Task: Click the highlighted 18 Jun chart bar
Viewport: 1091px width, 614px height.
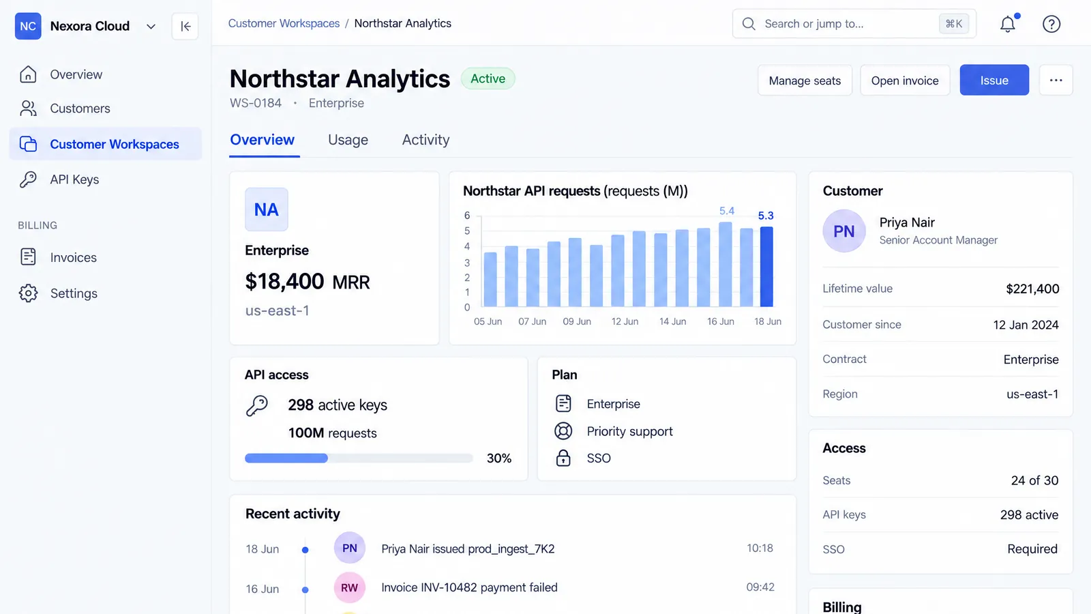Action: [766, 267]
